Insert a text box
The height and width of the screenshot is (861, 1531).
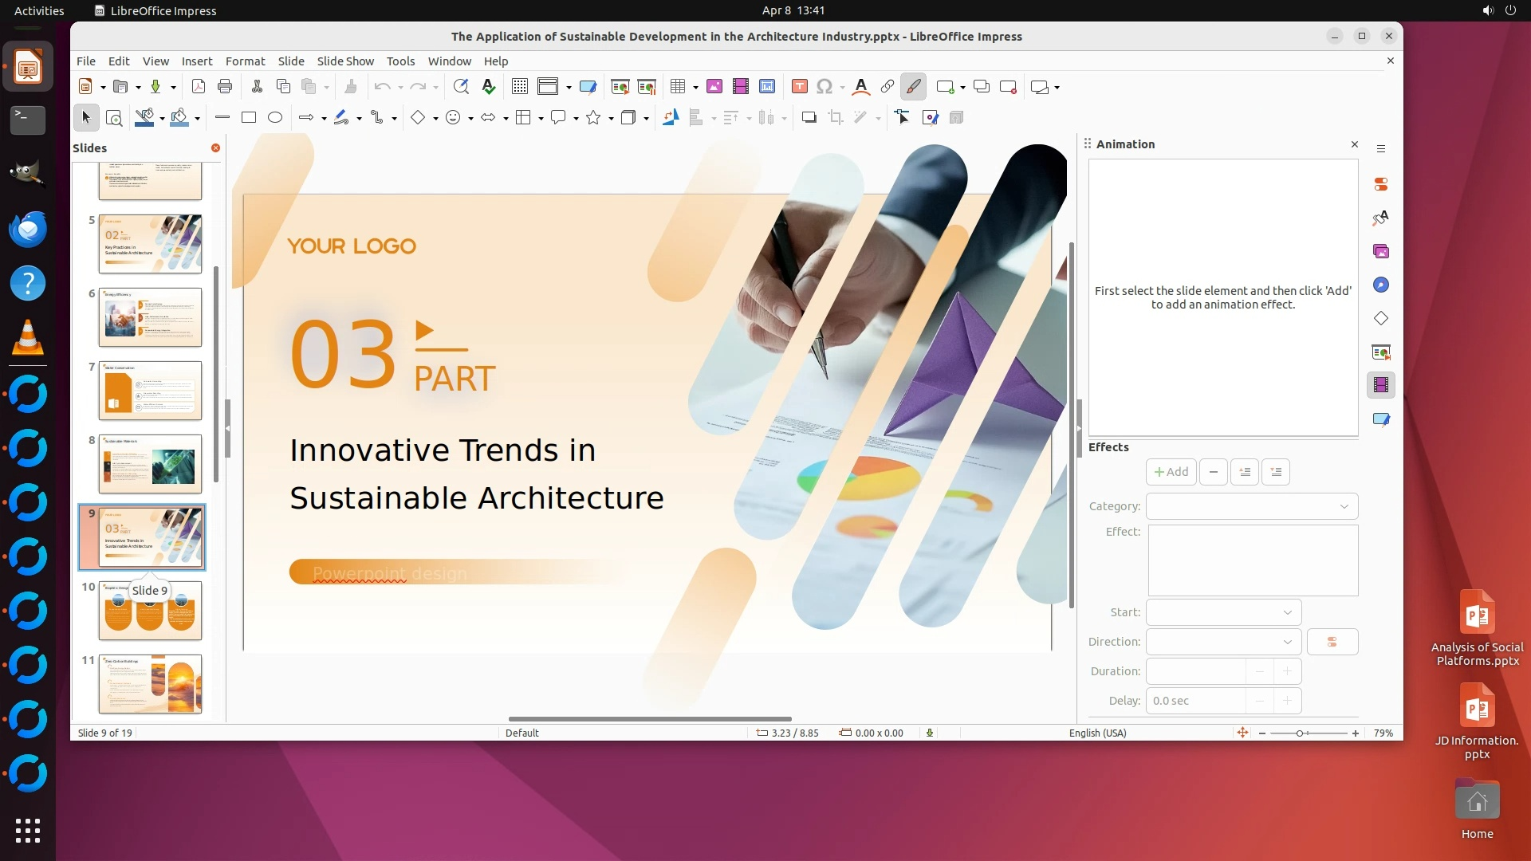point(800,87)
